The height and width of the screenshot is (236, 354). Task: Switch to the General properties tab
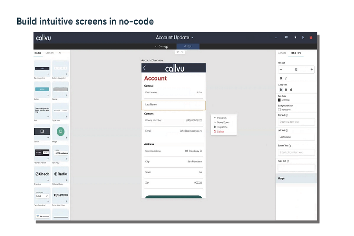point(282,53)
